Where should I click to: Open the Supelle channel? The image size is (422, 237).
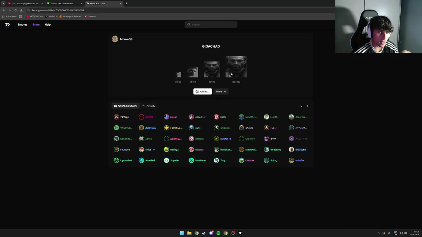point(171,160)
